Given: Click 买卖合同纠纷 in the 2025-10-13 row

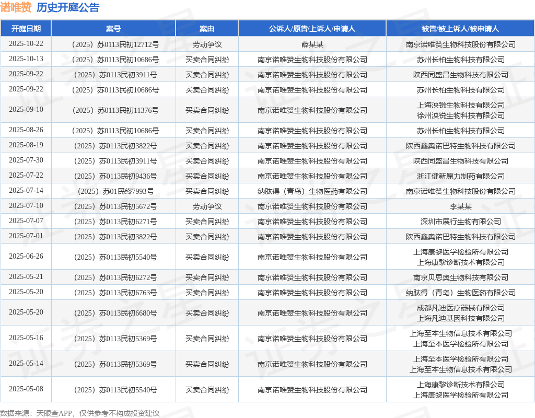Looking at the screenshot, I should coord(207,60).
